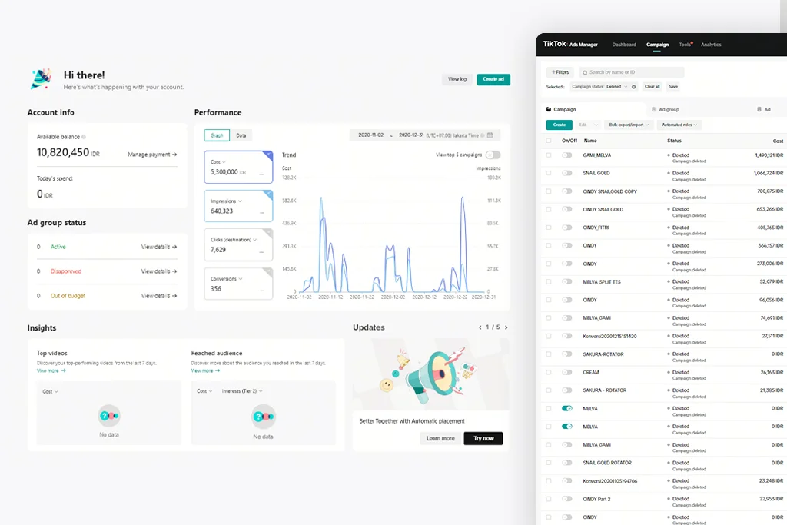
Task: Click the Search by name or ID field
Action: [x=634, y=72]
